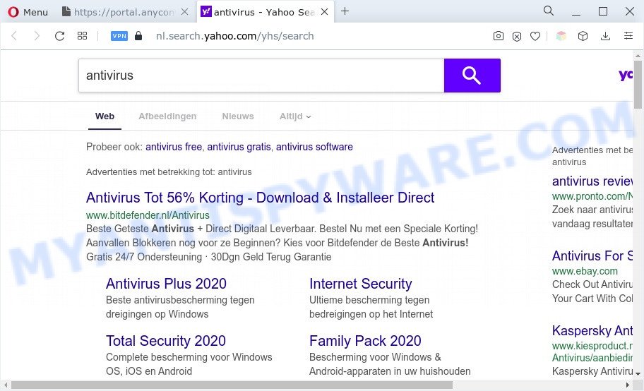Open the Total Security 2020 sitelink
Viewport: 644px width, 391px height.
[x=166, y=341]
